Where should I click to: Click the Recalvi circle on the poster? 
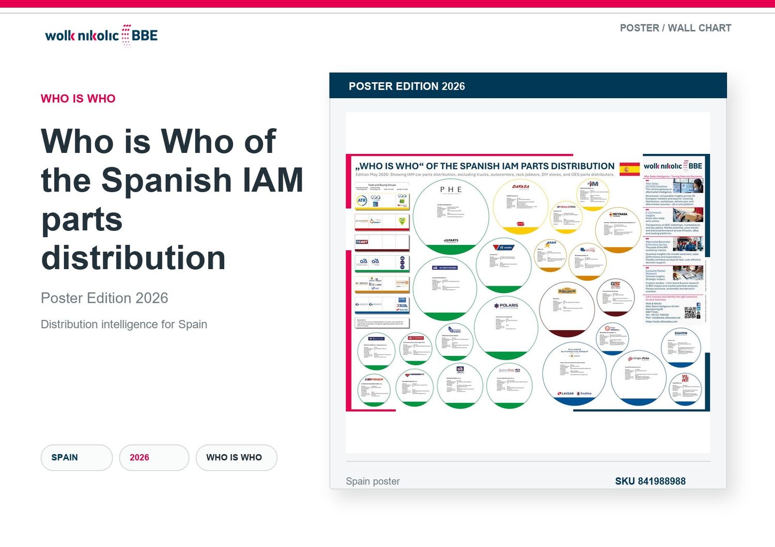[567, 309]
